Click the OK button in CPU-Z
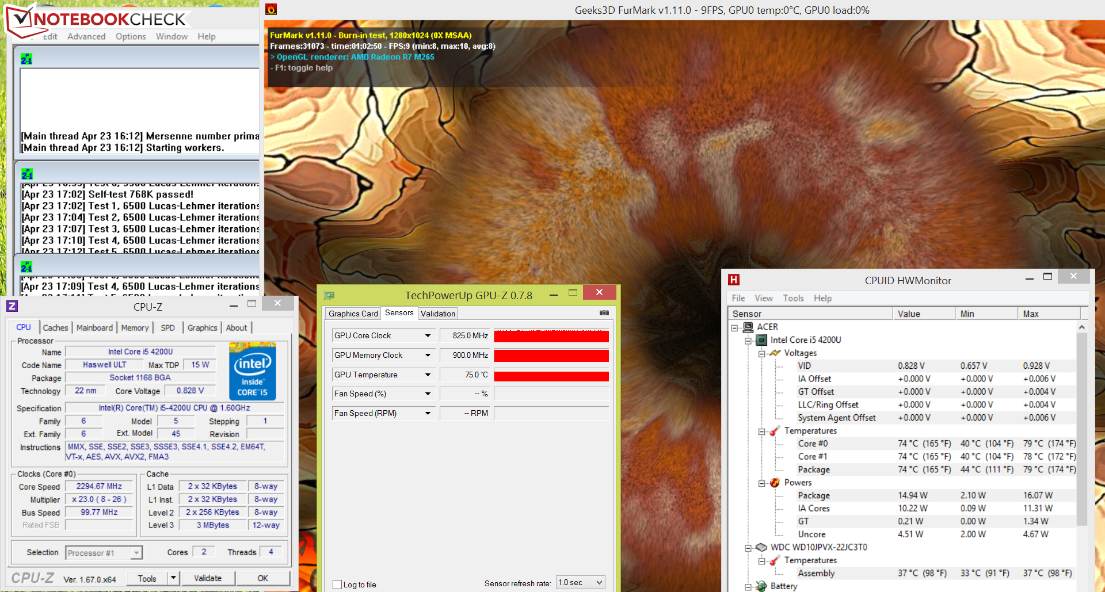The height and width of the screenshot is (592, 1105). tap(262, 578)
